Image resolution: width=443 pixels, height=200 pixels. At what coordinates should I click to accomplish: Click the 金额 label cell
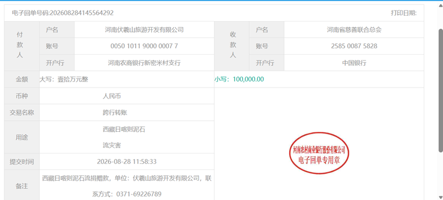point(22,79)
